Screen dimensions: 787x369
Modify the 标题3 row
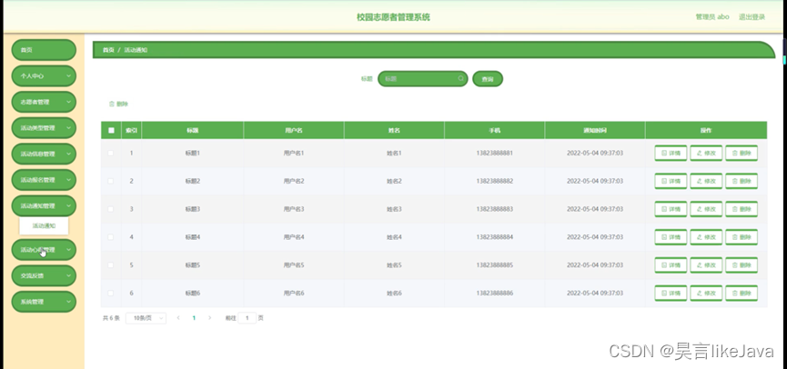[706, 209]
